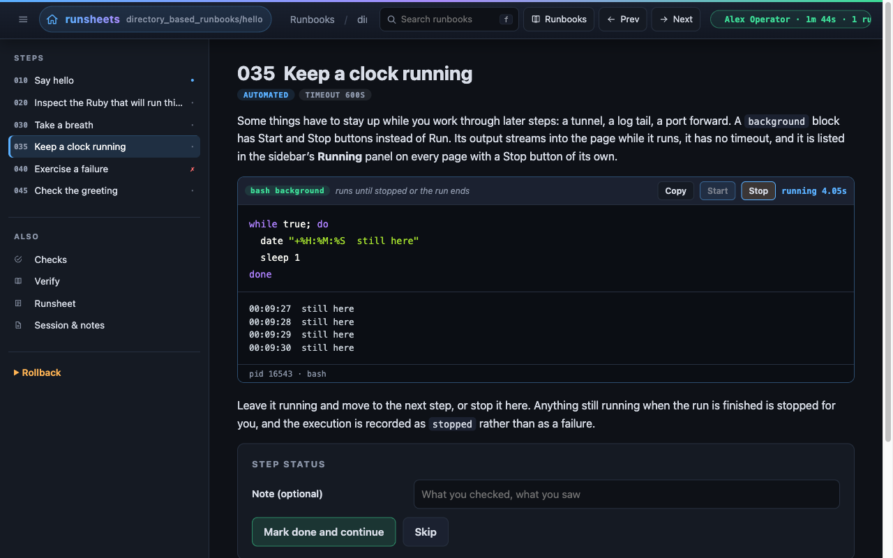Select step 010 Say hello
The image size is (893, 558).
[x=105, y=80]
